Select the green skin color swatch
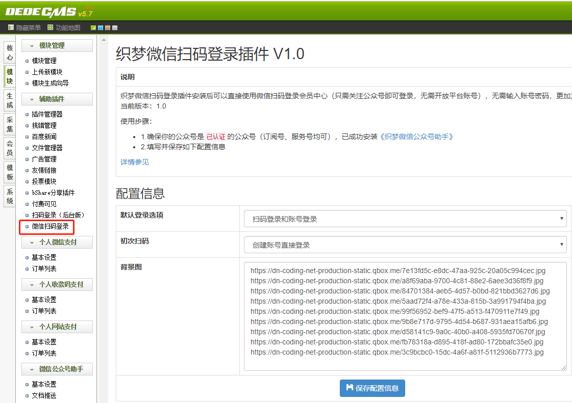The height and width of the screenshot is (403, 572). point(93,28)
